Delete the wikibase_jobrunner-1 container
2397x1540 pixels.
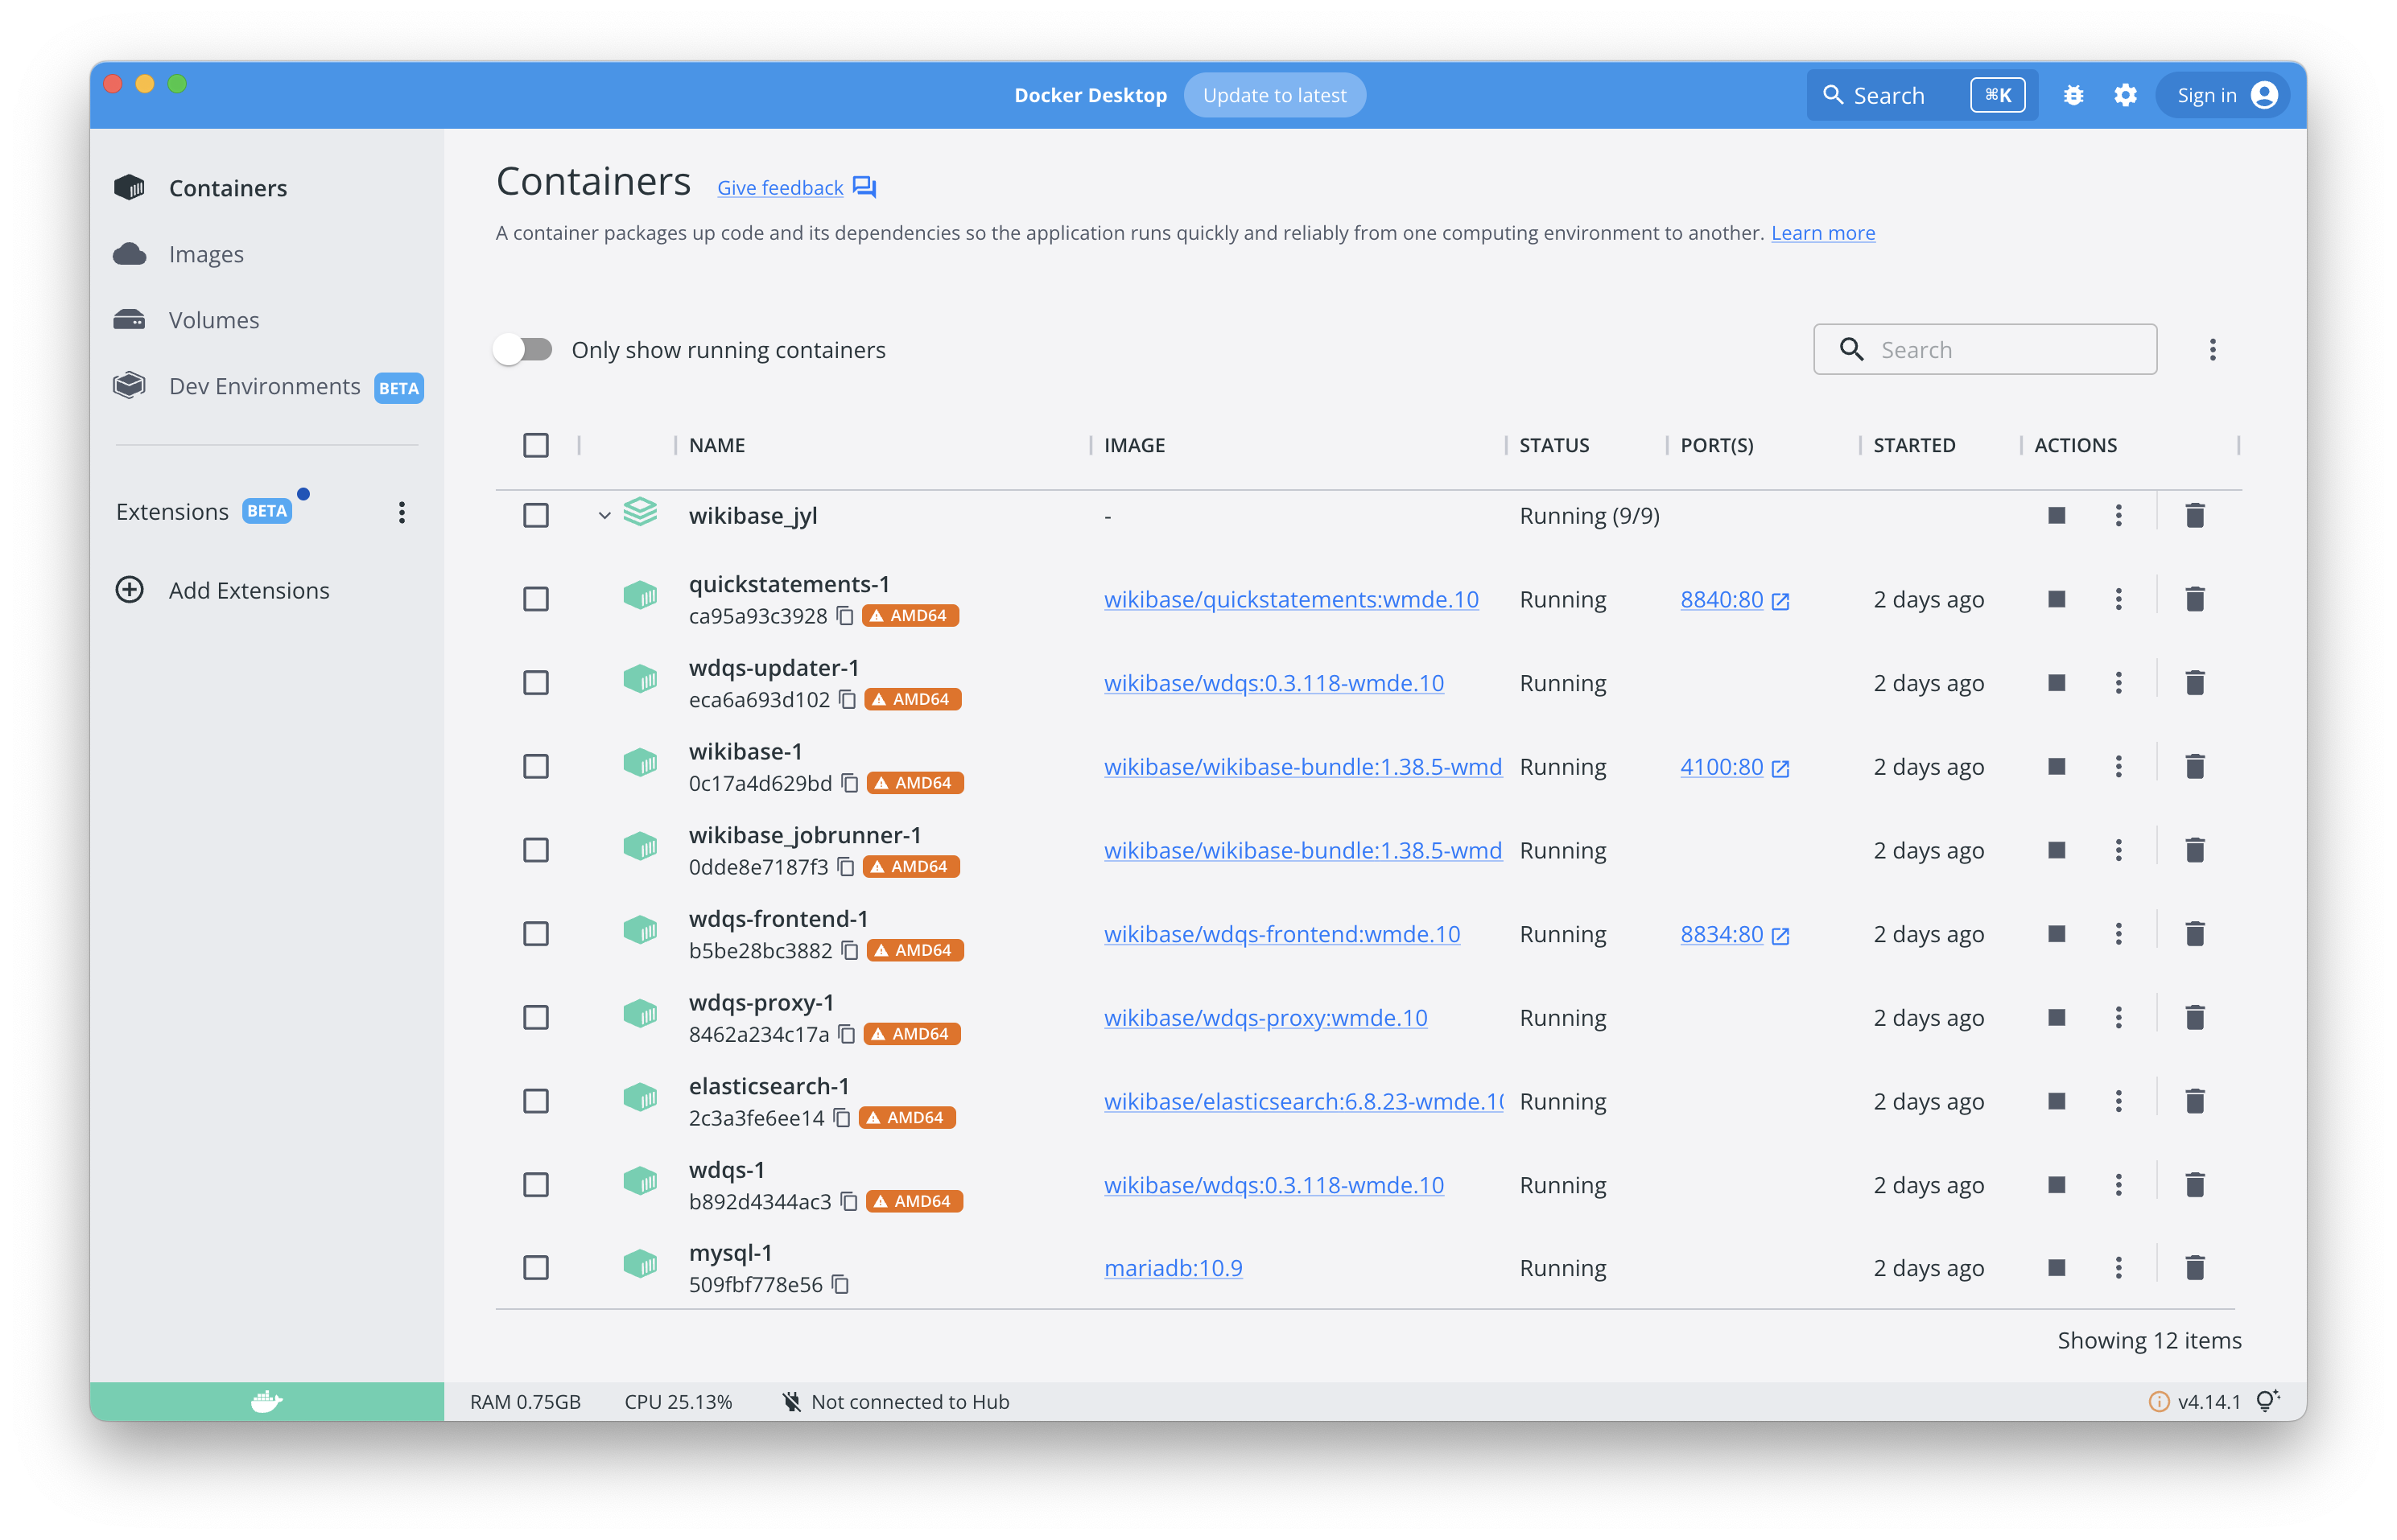click(2195, 850)
